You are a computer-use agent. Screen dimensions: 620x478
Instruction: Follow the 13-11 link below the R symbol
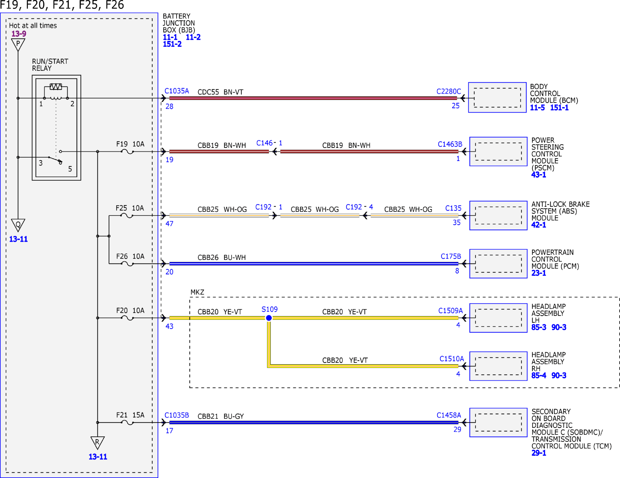coord(98,457)
